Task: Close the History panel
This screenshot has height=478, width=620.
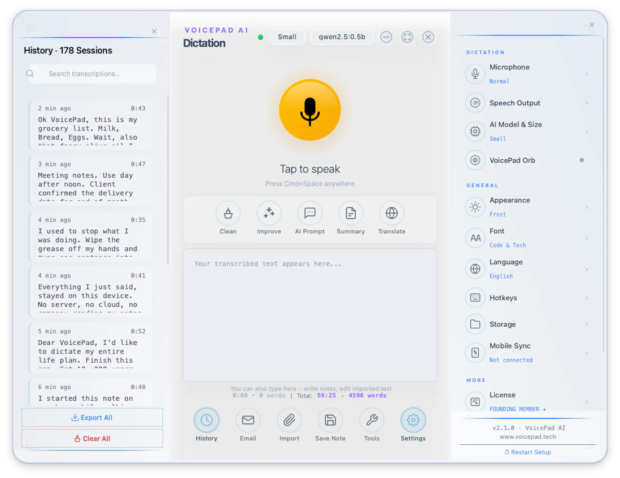Action: tap(154, 31)
